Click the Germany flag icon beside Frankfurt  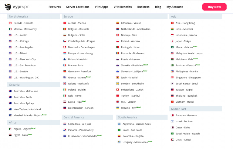click(x=65, y=71)
